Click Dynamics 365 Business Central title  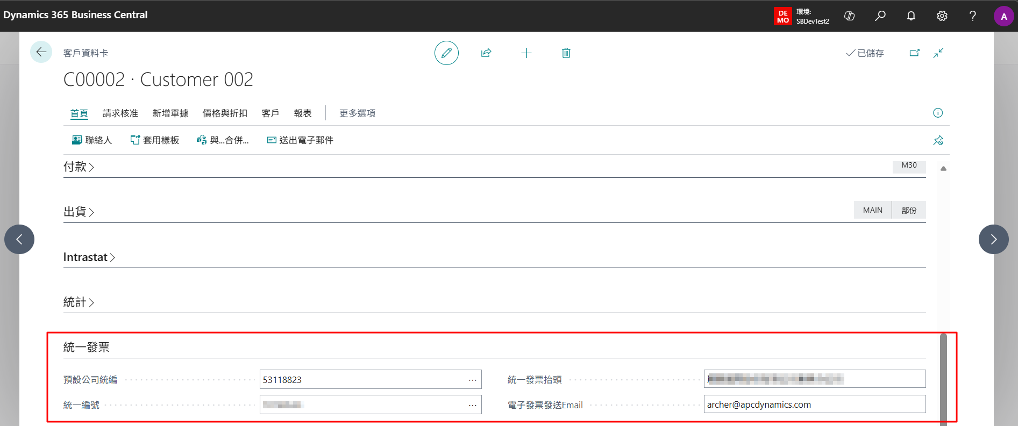75,15
